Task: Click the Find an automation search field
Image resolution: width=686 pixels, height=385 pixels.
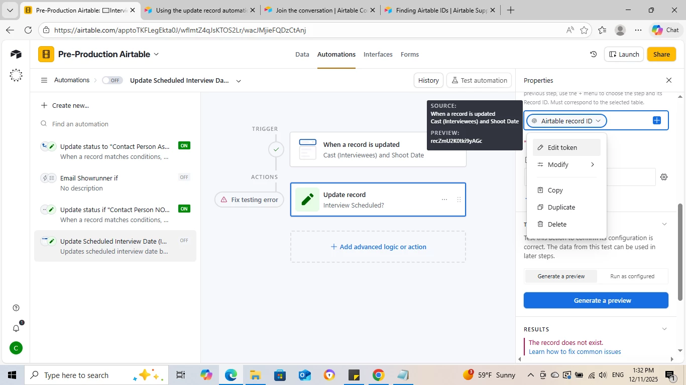Action: click(x=116, y=124)
